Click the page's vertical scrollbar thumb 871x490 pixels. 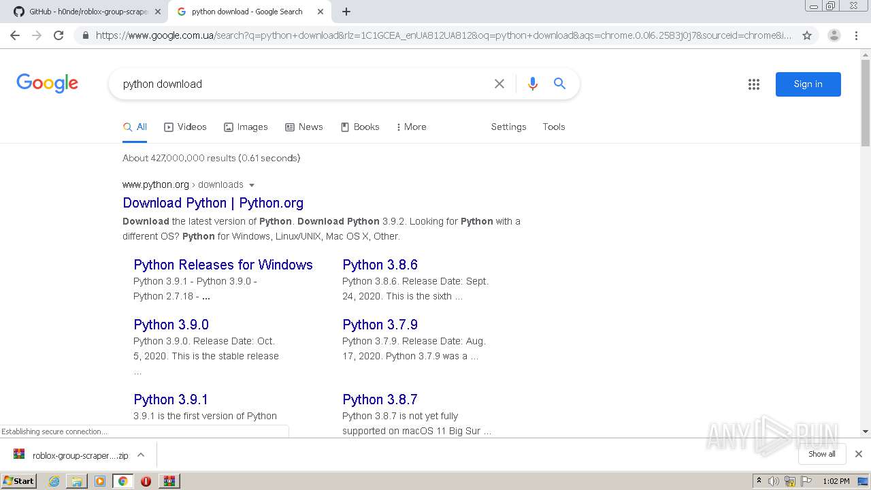point(866,102)
